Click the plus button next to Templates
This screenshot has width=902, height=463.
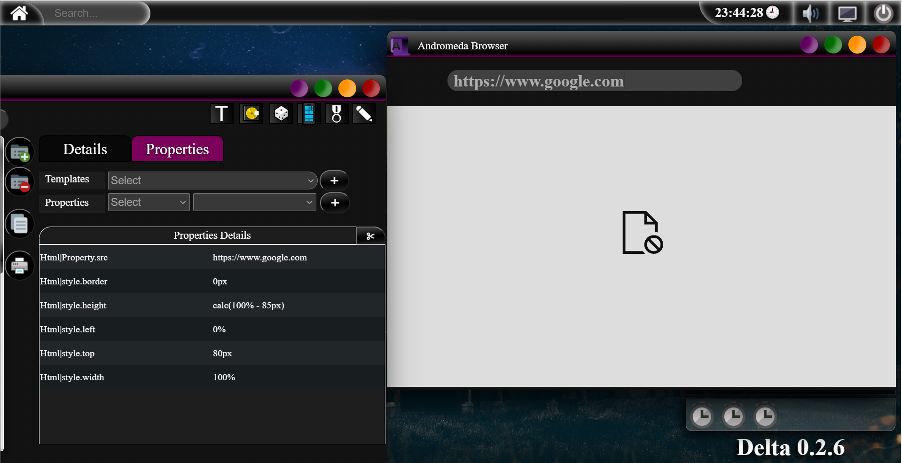coord(334,180)
